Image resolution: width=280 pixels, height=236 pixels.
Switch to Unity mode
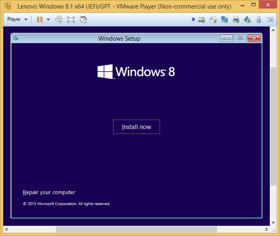[83, 20]
